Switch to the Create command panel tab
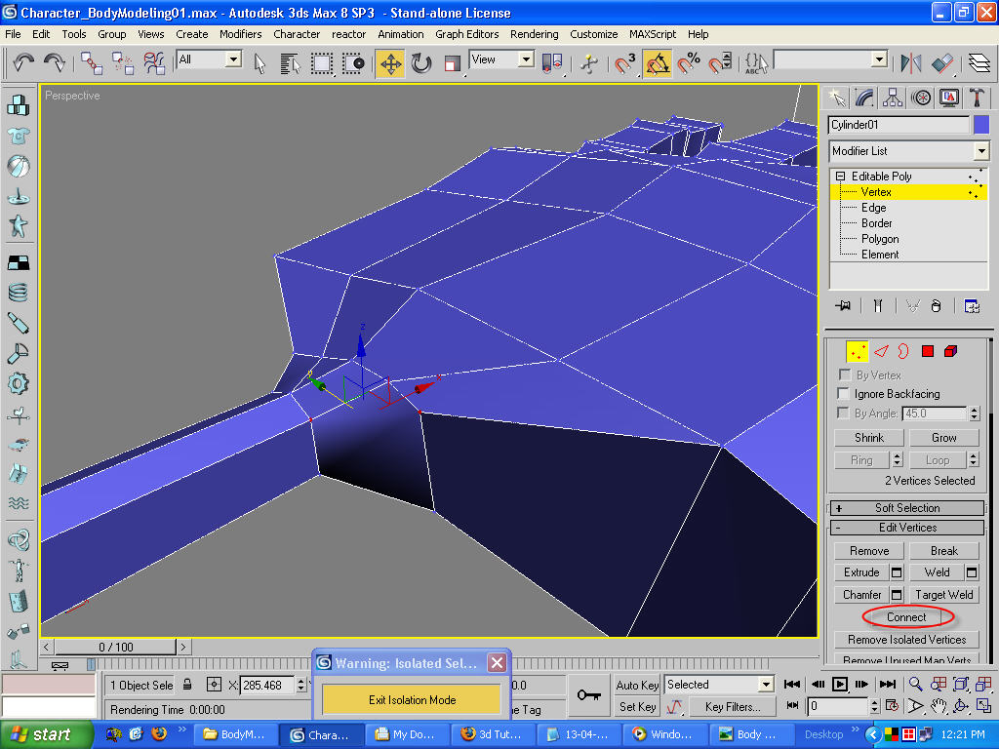The height and width of the screenshot is (749, 999). pos(836,98)
